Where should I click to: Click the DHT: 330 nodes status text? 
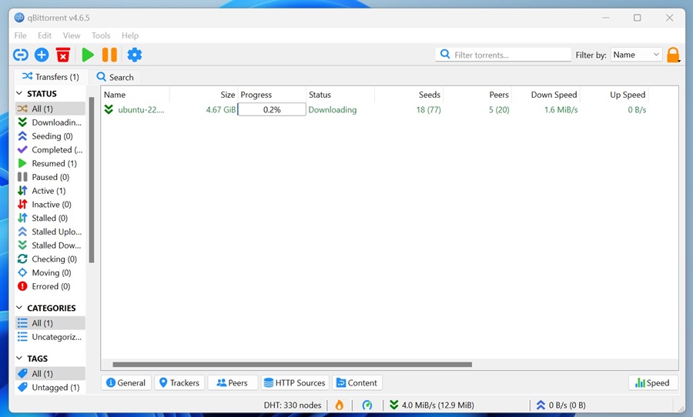(x=292, y=405)
